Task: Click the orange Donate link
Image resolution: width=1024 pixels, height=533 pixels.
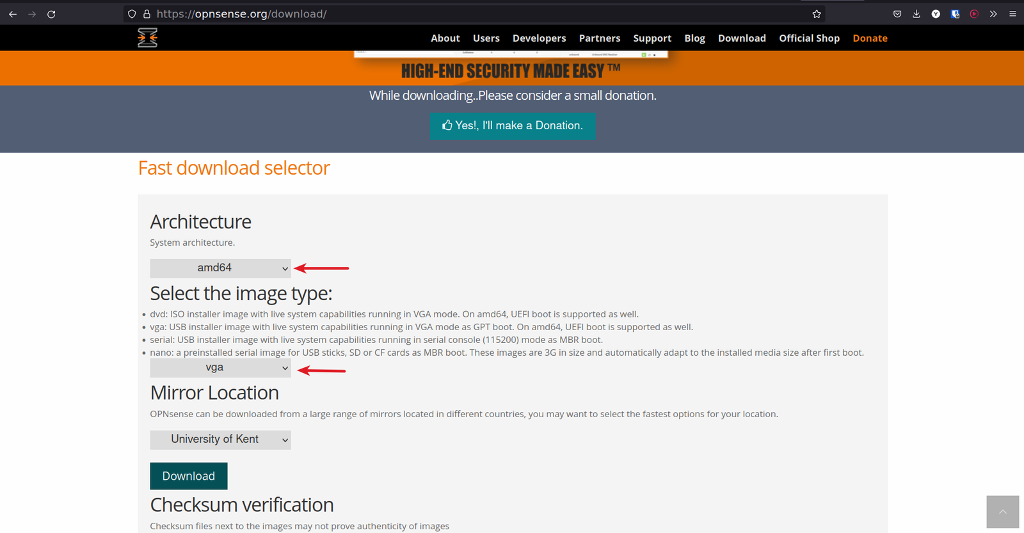Action: coord(870,38)
